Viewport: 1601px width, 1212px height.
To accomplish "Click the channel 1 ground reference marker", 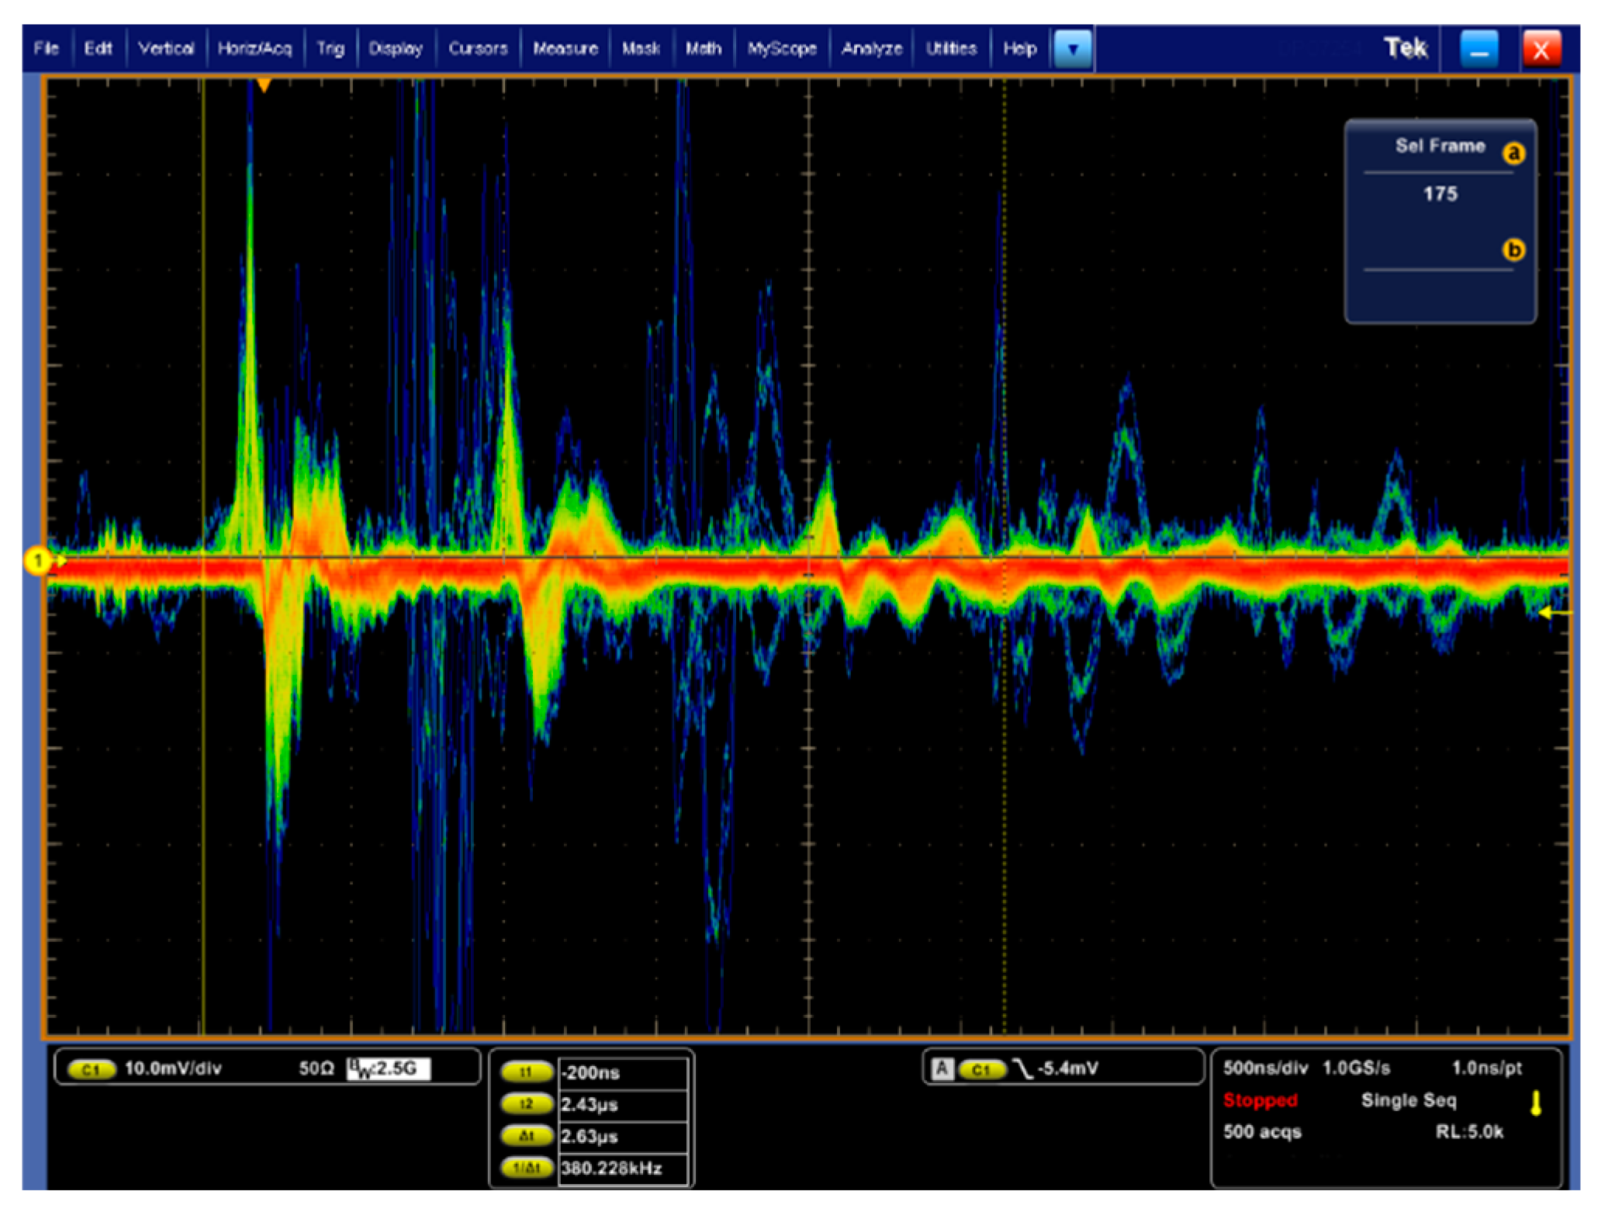I will coord(37,560).
